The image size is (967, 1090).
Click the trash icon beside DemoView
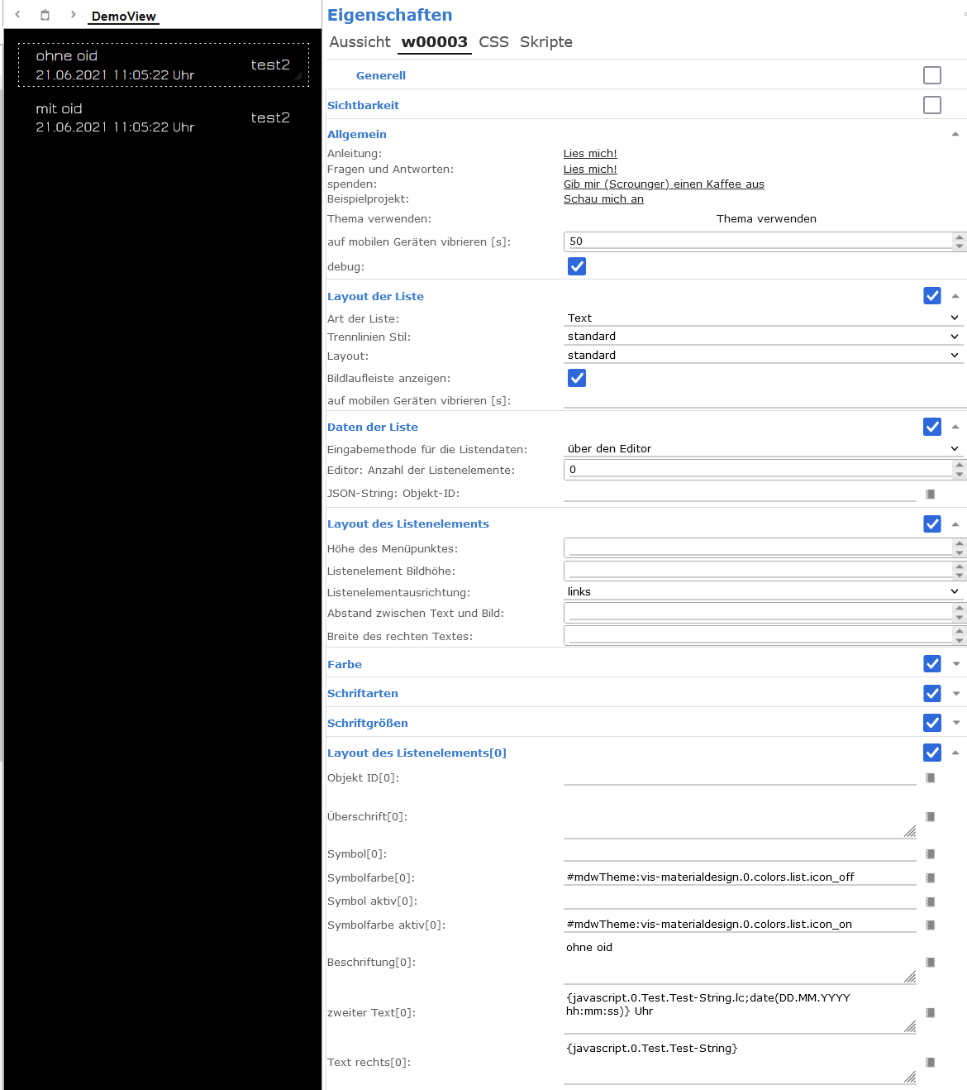click(45, 14)
